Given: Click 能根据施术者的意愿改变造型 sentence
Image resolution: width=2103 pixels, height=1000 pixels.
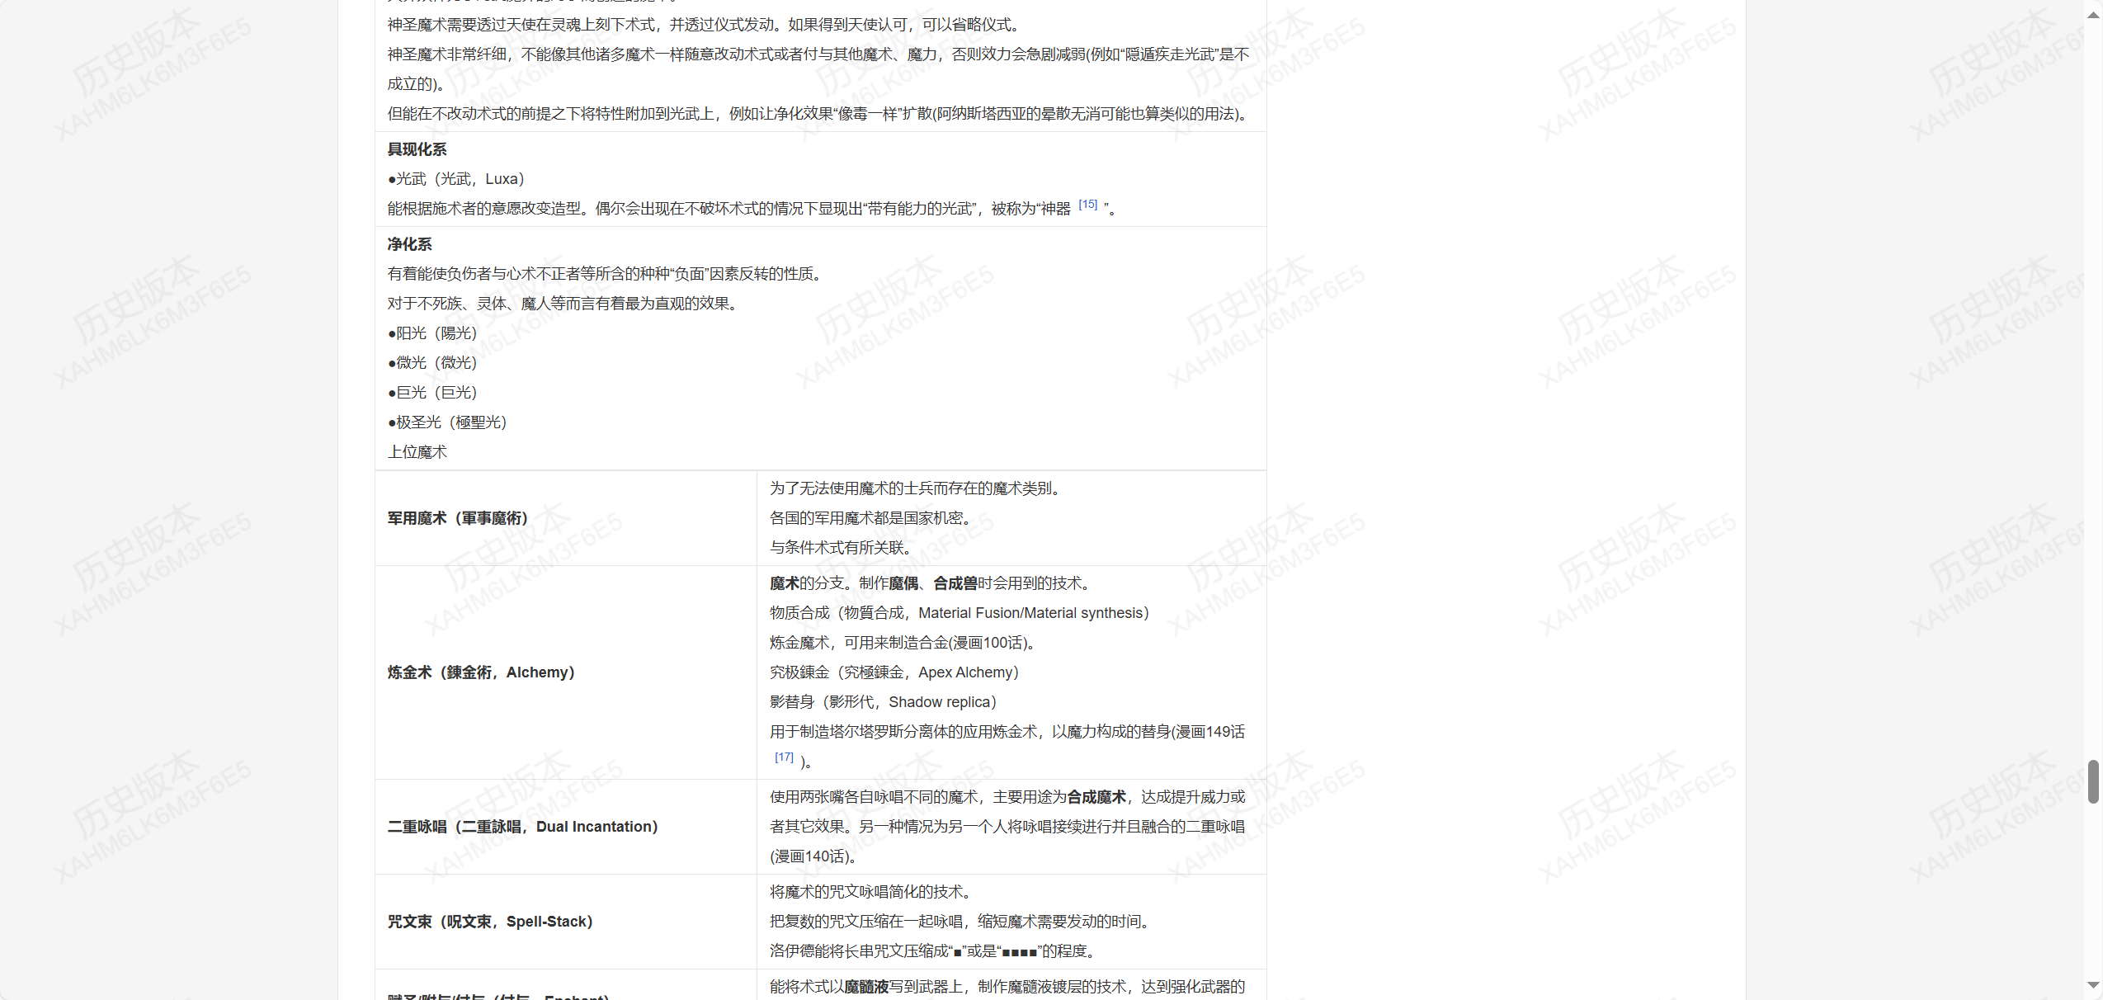Looking at the screenshot, I should pos(752,209).
